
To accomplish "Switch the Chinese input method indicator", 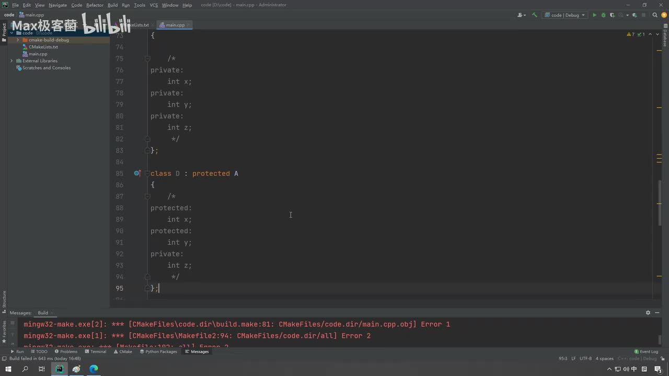I will tap(635, 369).
